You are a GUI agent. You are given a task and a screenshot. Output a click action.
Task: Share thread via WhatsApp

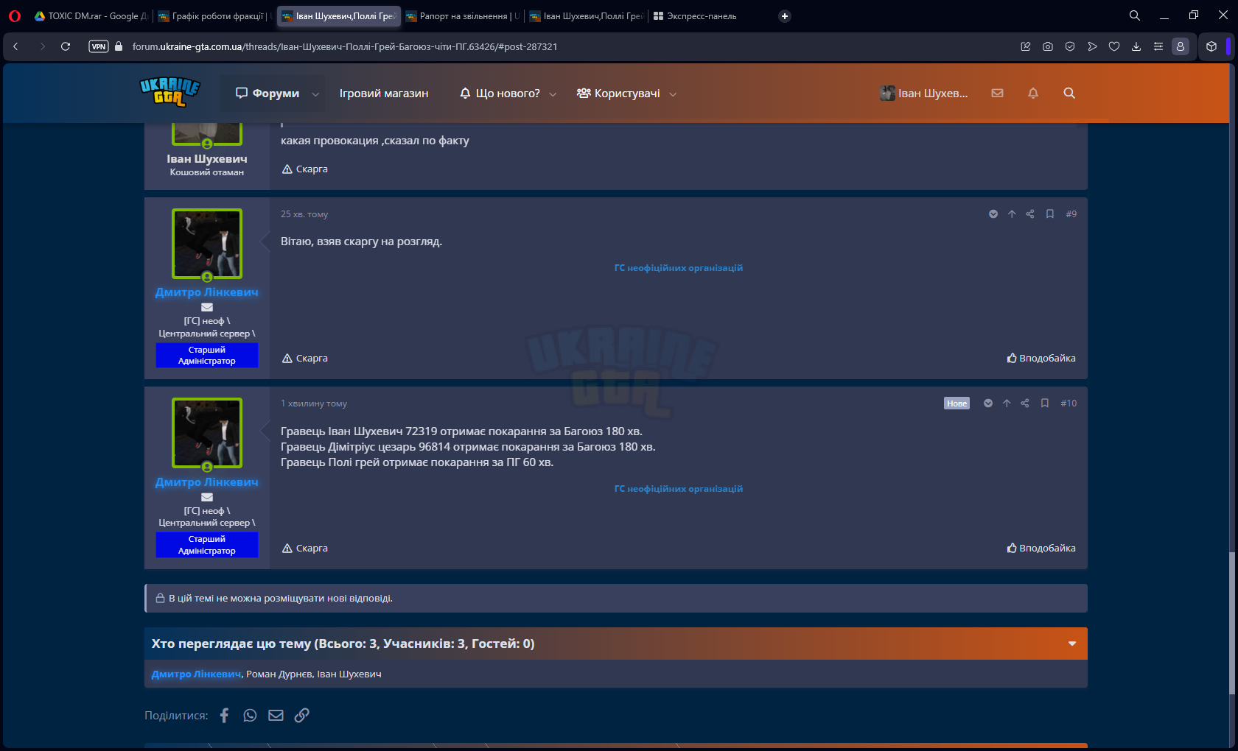click(251, 716)
